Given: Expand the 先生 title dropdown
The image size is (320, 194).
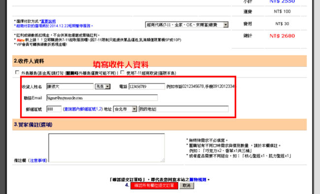Looking at the screenshot, I should tap(103, 86).
